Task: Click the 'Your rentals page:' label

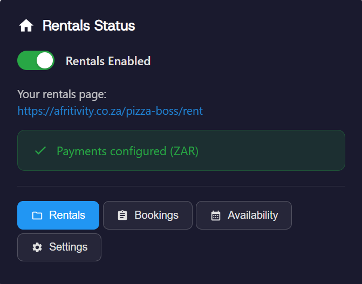Action: (x=62, y=94)
